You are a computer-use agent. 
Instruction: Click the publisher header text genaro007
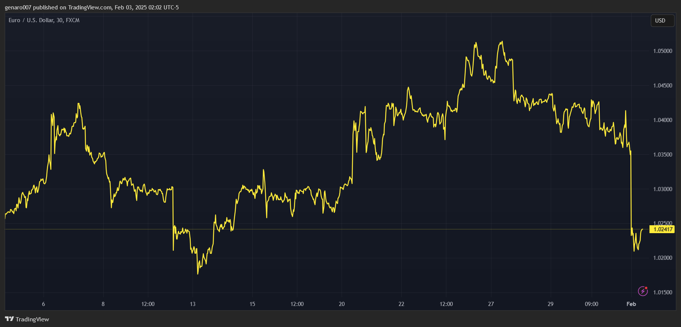[18, 8]
